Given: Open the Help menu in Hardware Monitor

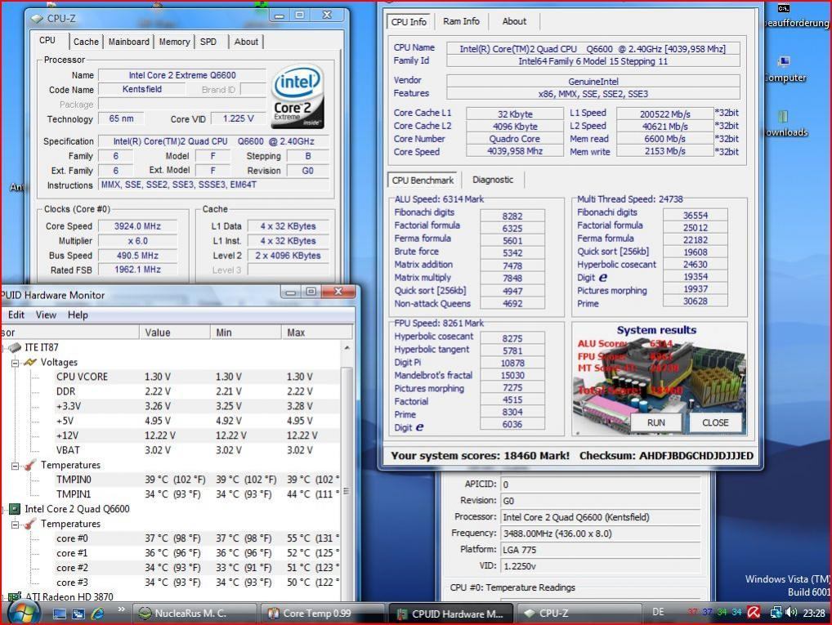Looking at the screenshot, I should tap(78, 315).
